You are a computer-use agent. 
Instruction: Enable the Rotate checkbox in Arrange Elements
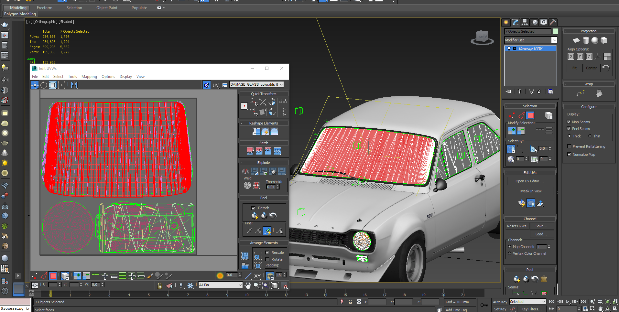(x=267, y=259)
